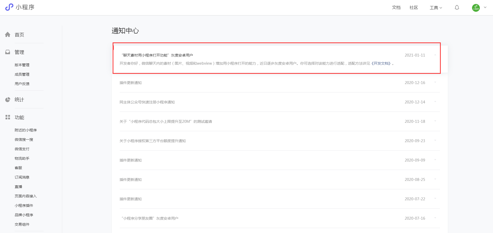The image size is (493, 233).
Task: Click the 小程序 logo icon
Action: (x=9, y=7)
